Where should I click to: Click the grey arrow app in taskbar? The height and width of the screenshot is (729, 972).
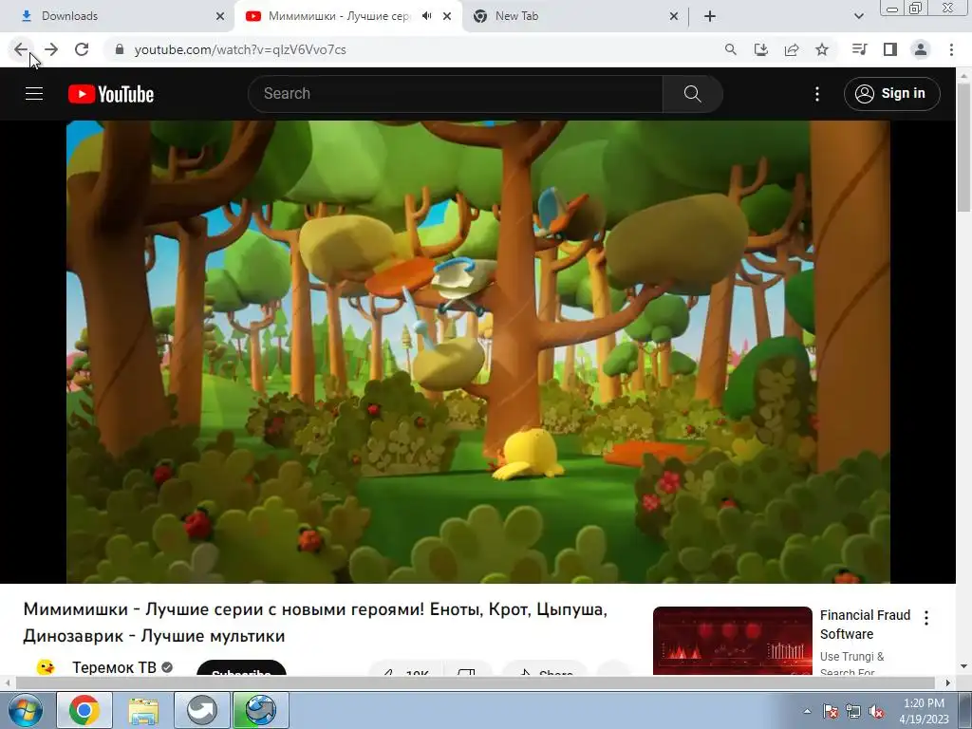click(201, 710)
